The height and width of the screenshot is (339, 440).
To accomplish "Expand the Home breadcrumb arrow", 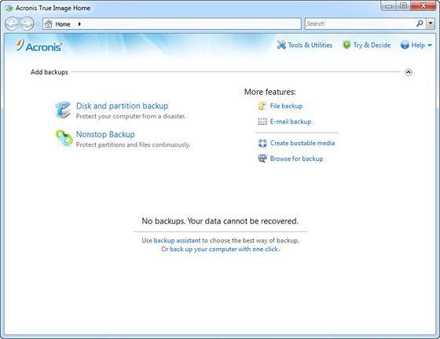I will 79,24.
